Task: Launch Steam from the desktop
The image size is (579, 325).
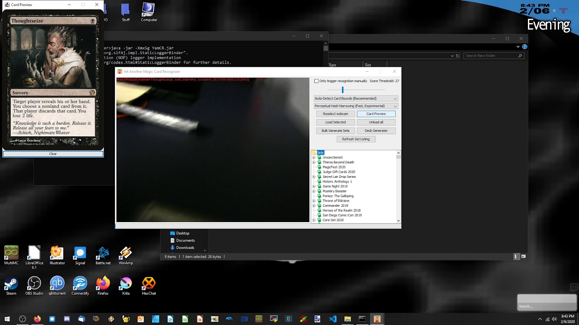Action: click(11, 286)
